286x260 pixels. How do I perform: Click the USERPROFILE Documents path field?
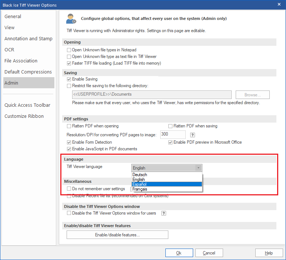pos(152,95)
